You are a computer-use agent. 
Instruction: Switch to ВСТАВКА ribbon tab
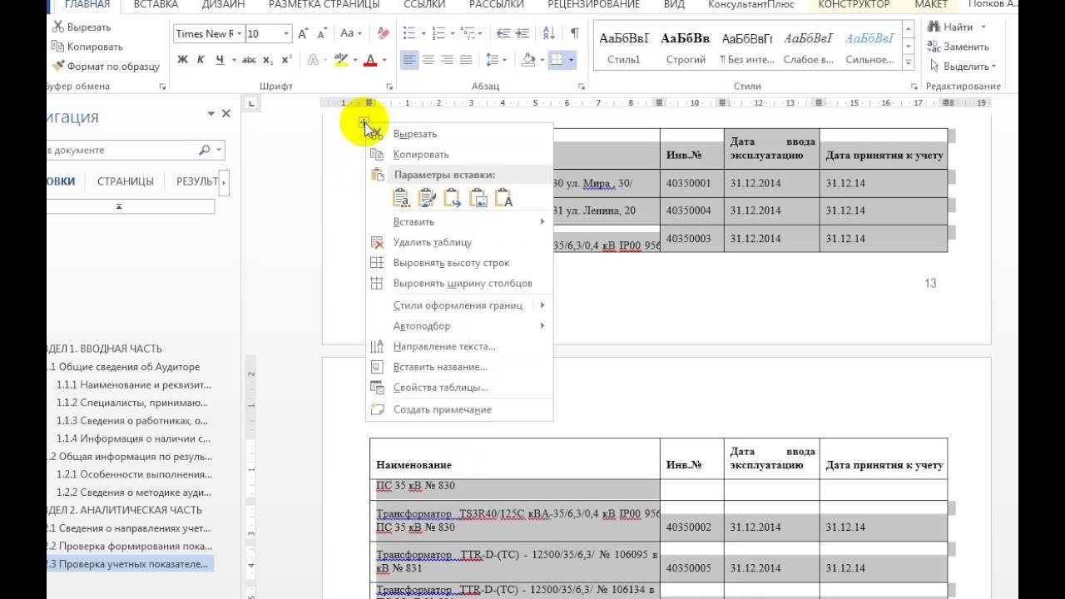(x=156, y=4)
